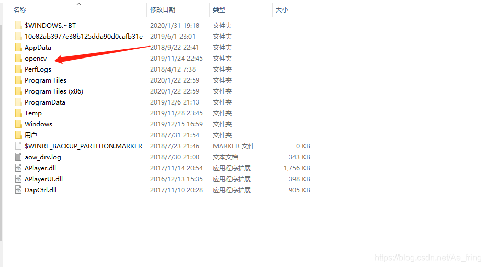The height and width of the screenshot is (267, 486).
Task: Select the $WINDOWS.~BT folder name
Action: [x=50, y=26]
